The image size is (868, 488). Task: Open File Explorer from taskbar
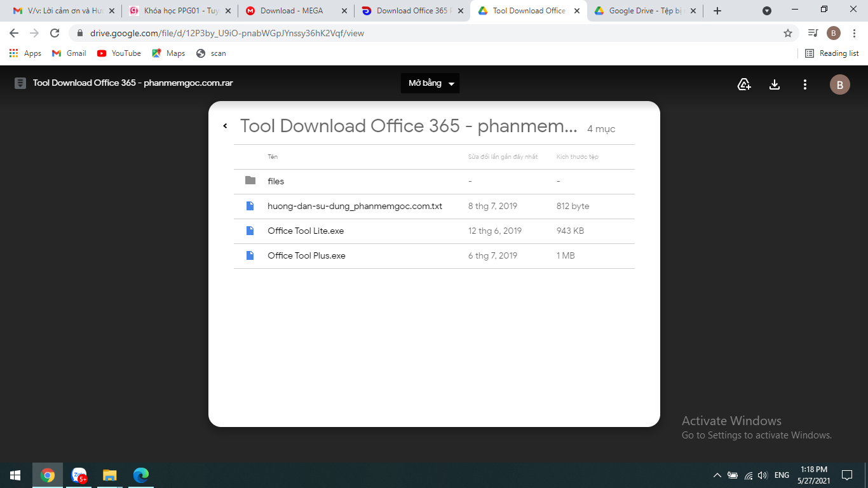click(x=110, y=475)
